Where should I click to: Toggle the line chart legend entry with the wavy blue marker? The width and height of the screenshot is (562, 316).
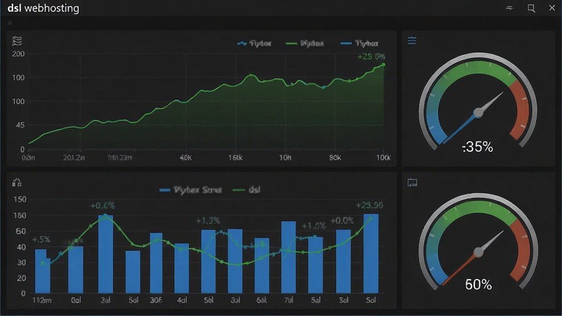tap(254, 43)
